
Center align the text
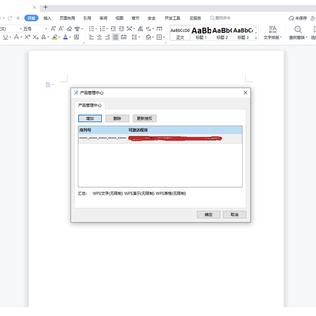point(100,37)
